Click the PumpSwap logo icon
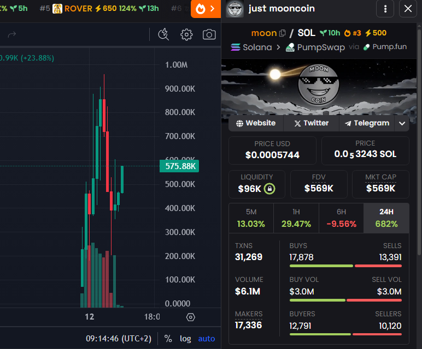Screen dimensions: 422x349 coord(290,47)
